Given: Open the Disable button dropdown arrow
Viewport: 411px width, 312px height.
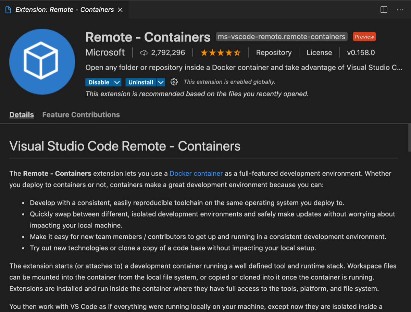Looking at the screenshot, I should point(117,82).
